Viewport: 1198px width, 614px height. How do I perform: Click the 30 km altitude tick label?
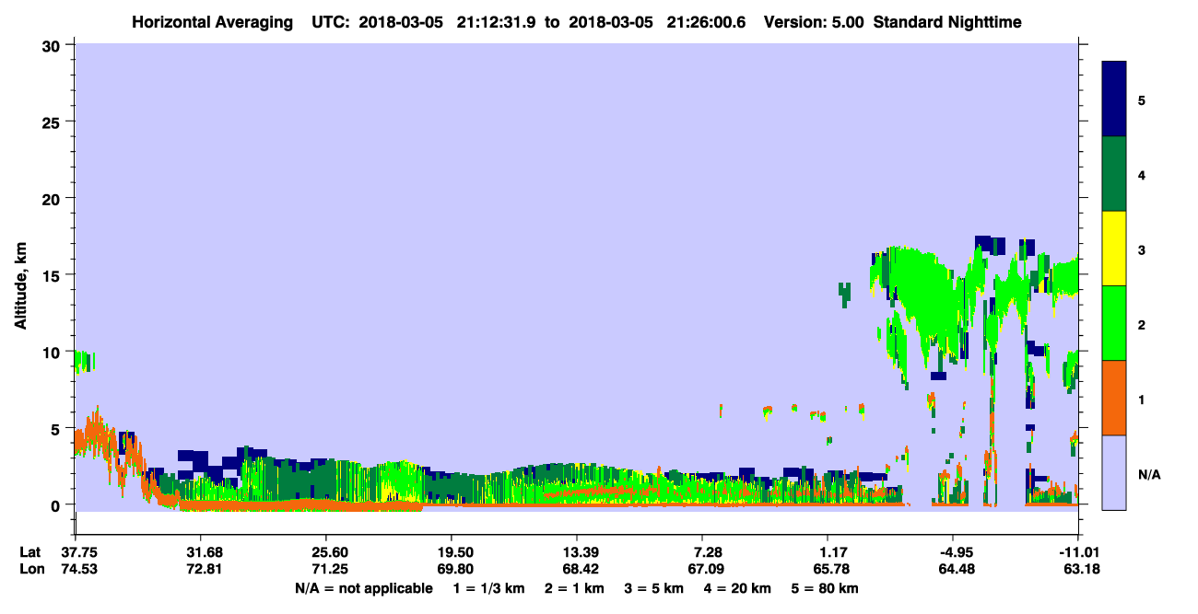click(x=52, y=45)
